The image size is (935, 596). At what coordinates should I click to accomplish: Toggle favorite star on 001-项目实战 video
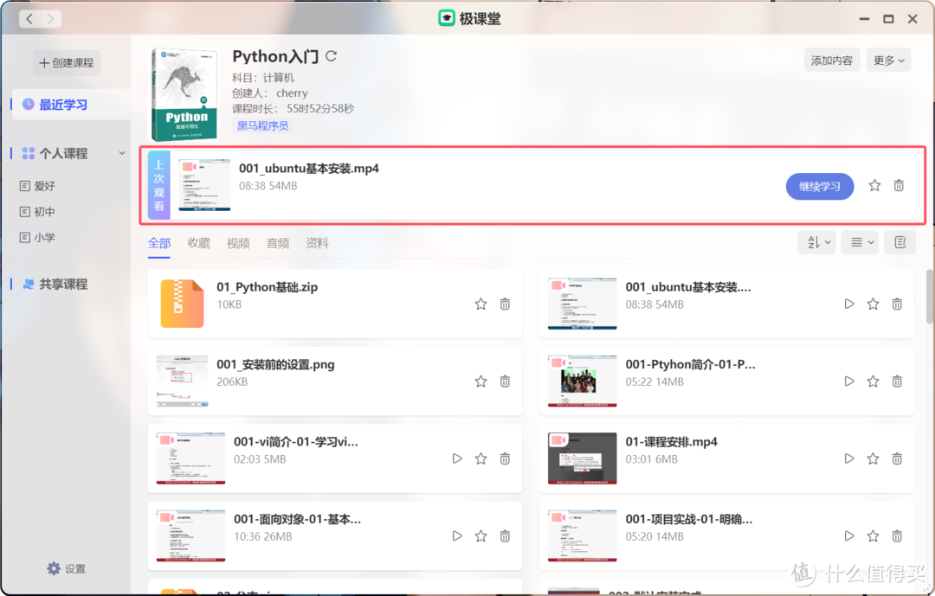point(873,535)
